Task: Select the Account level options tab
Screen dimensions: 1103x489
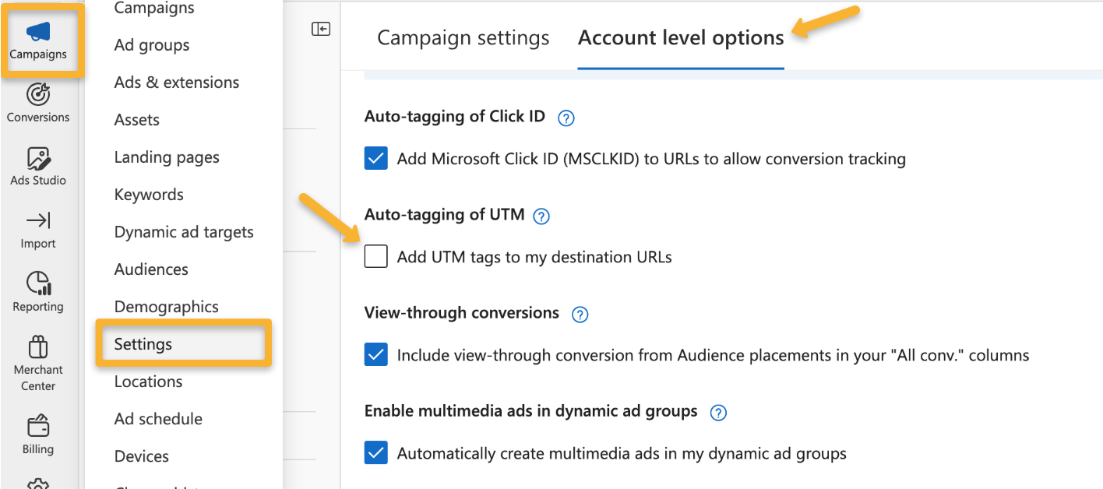Action: 681,38
